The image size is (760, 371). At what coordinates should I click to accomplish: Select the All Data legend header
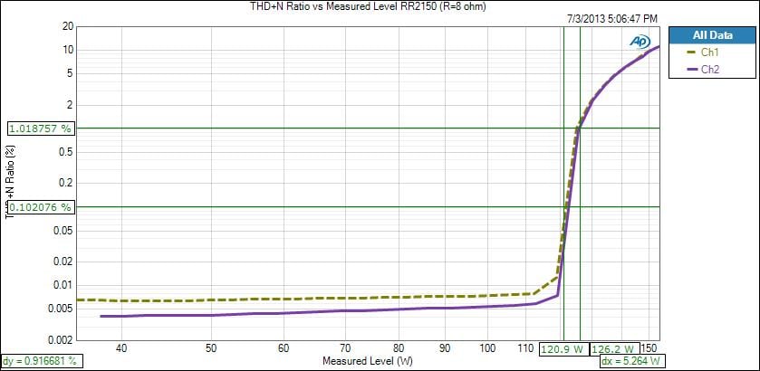pos(710,35)
